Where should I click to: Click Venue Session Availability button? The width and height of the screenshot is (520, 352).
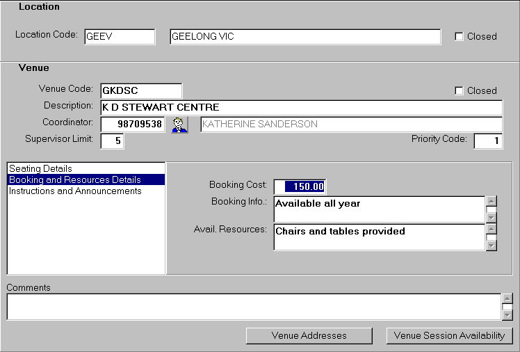(449, 335)
